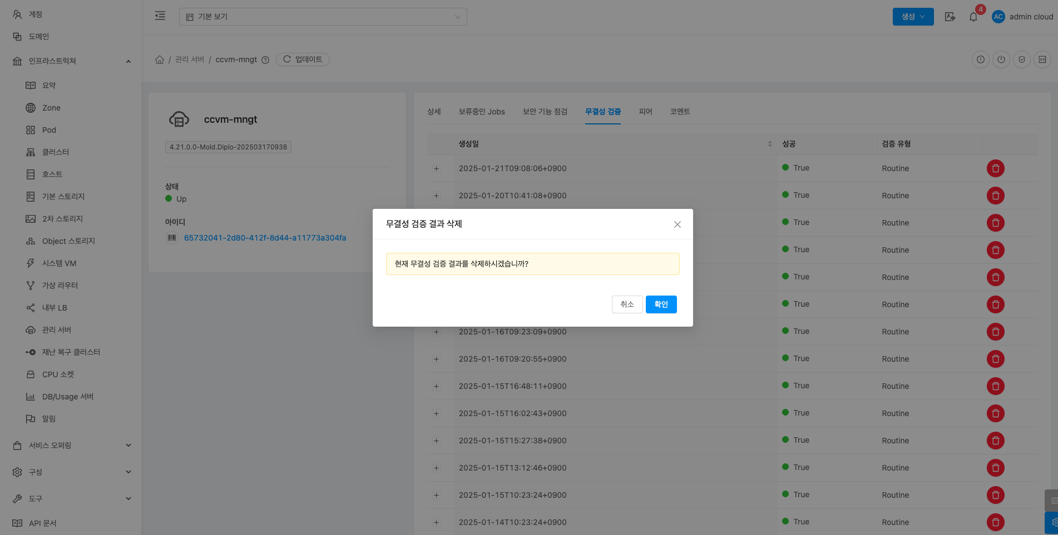Collapse the sidebar menu with hamburger icon
The width and height of the screenshot is (1058, 535).
click(160, 16)
